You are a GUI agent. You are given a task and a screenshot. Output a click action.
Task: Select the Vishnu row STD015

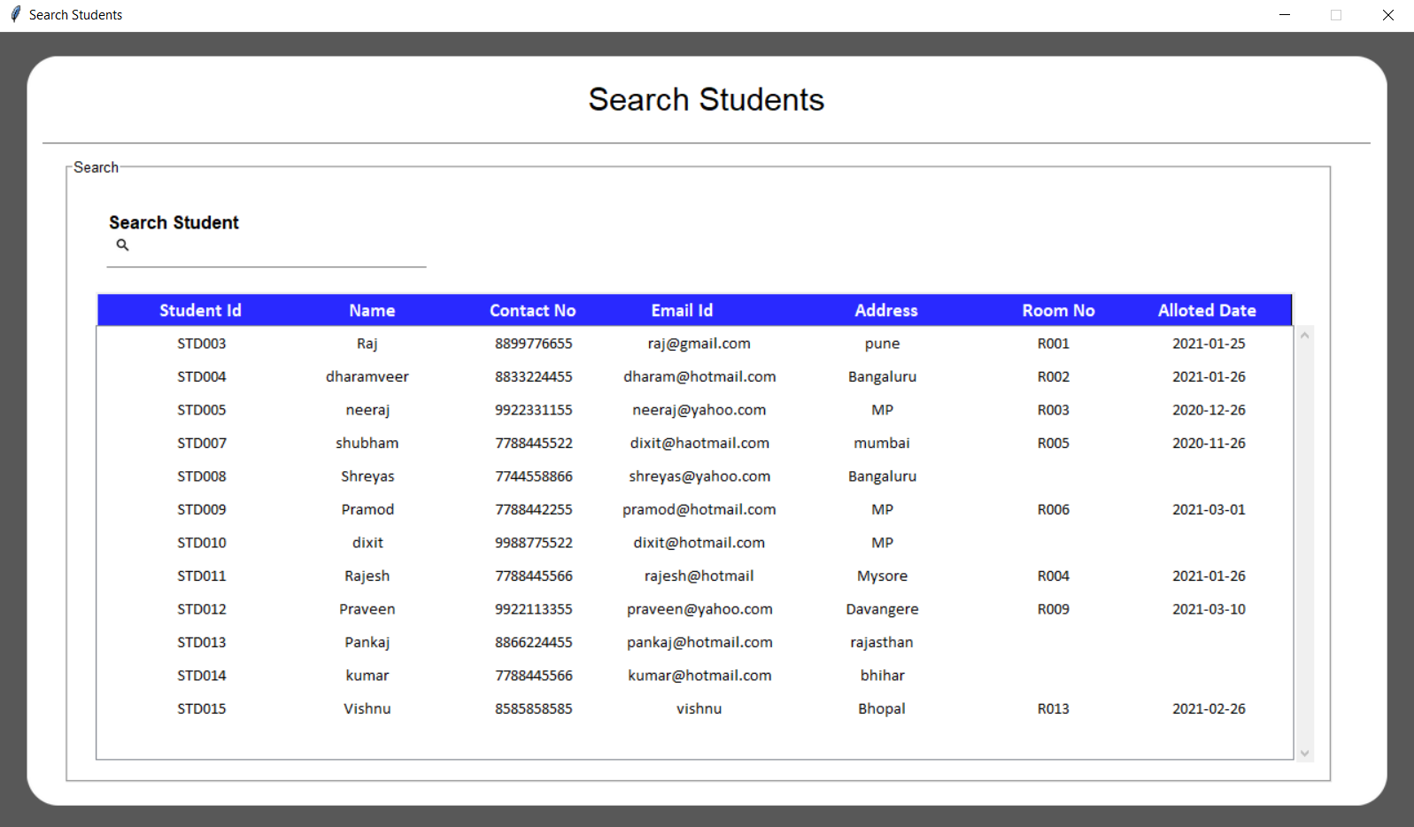[367, 709]
